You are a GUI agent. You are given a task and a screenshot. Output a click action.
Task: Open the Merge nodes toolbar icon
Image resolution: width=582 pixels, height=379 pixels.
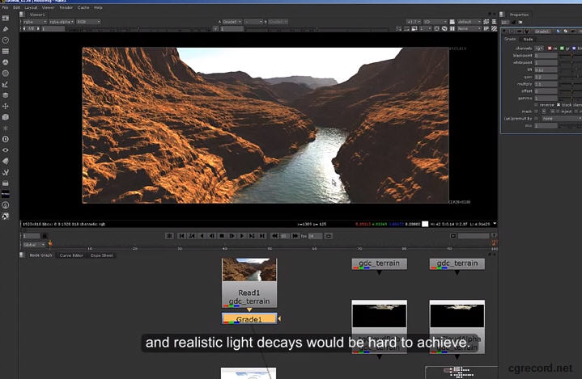tap(6, 95)
